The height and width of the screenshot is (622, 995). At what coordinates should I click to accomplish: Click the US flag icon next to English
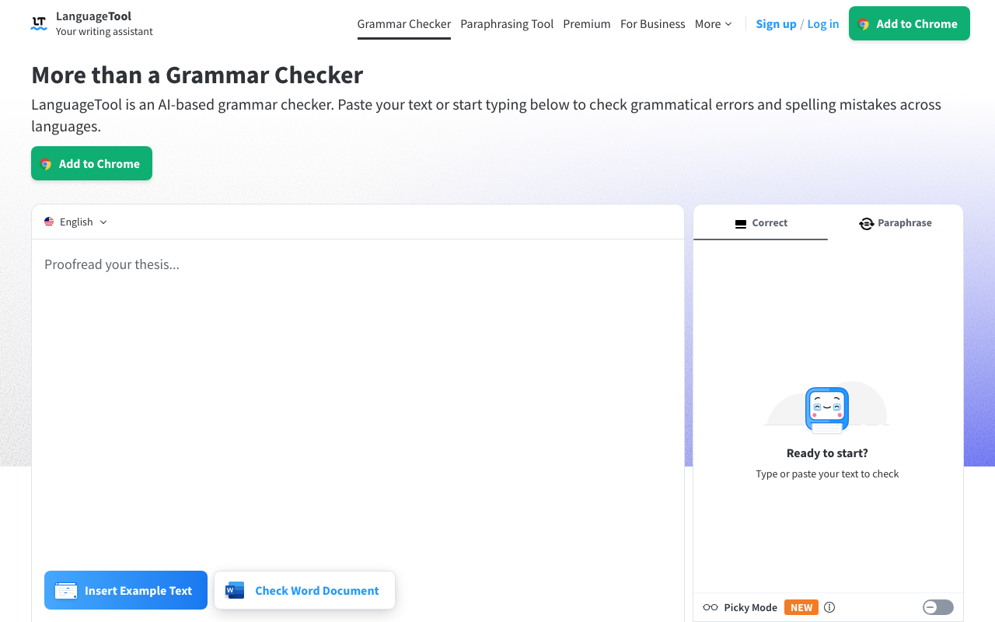(x=48, y=221)
